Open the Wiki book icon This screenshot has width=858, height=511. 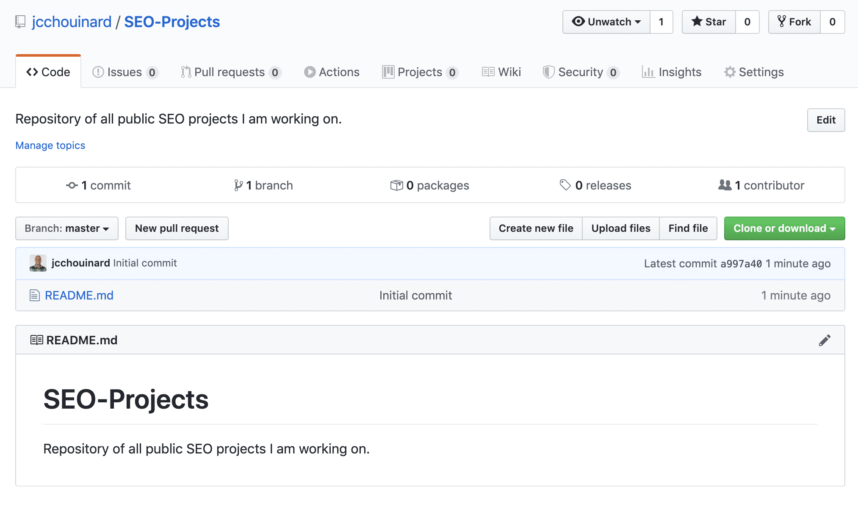[488, 72]
